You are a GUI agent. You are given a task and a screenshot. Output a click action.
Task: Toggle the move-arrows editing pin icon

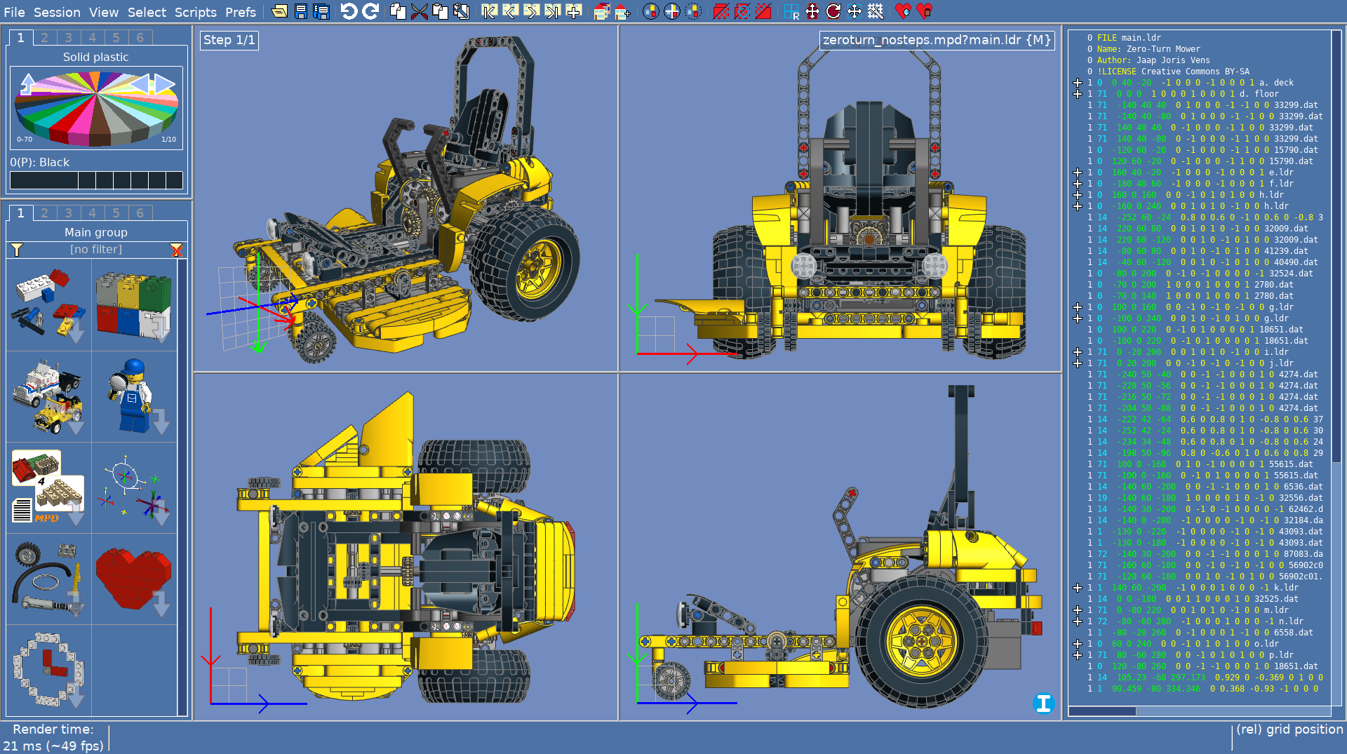tap(812, 11)
